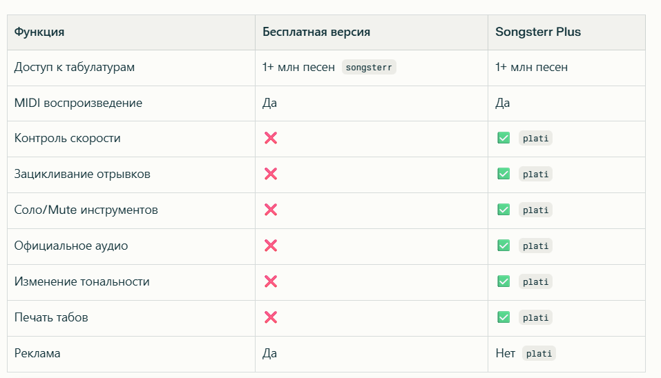The width and height of the screenshot is (661, 378).
Task: Click green checkmark for Зацикливание отрывков
Action: (504, 174)
